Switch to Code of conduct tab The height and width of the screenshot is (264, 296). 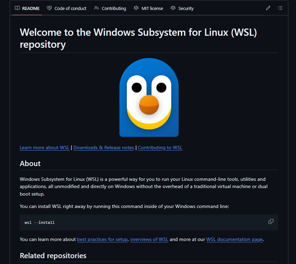pyautogui.click(x=67, y=8)
